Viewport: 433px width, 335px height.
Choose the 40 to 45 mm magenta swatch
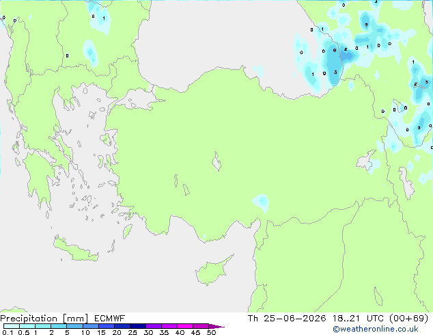tap(185, 326)
